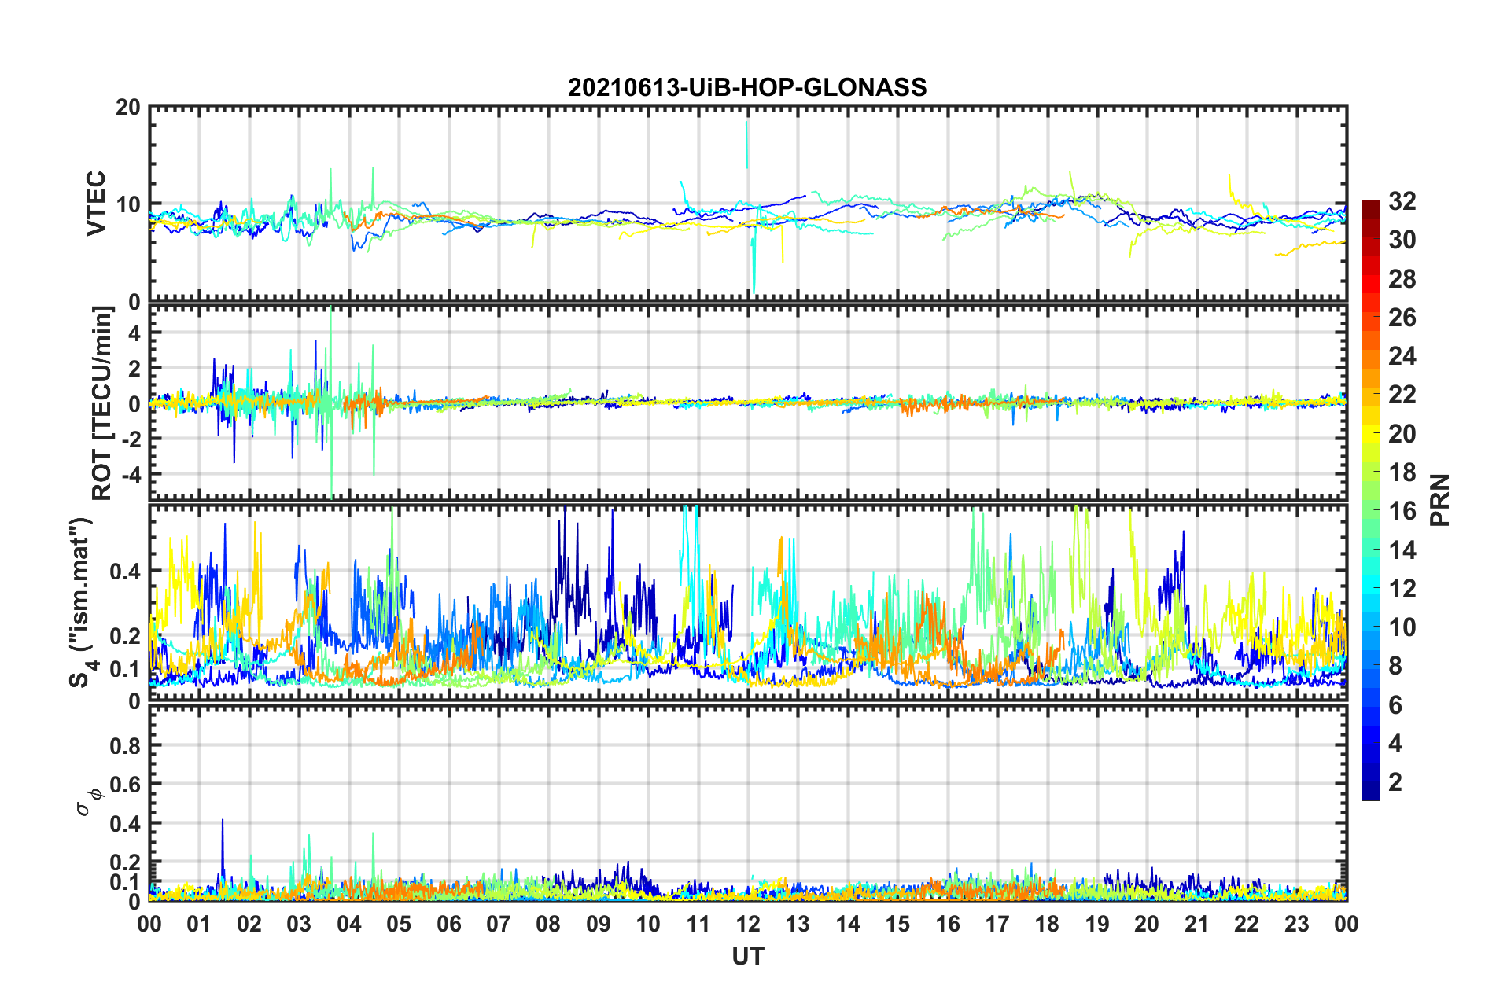Click colorbar tick label 16

click(1402, 511)
